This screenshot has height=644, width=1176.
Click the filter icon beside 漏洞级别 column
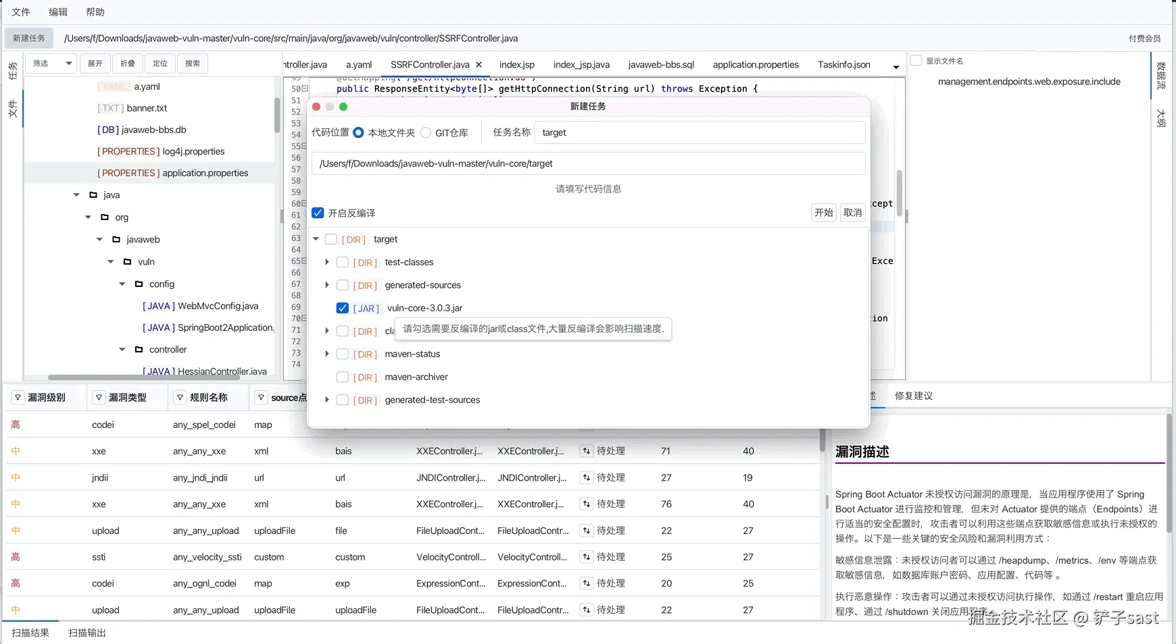coord(18,398)
